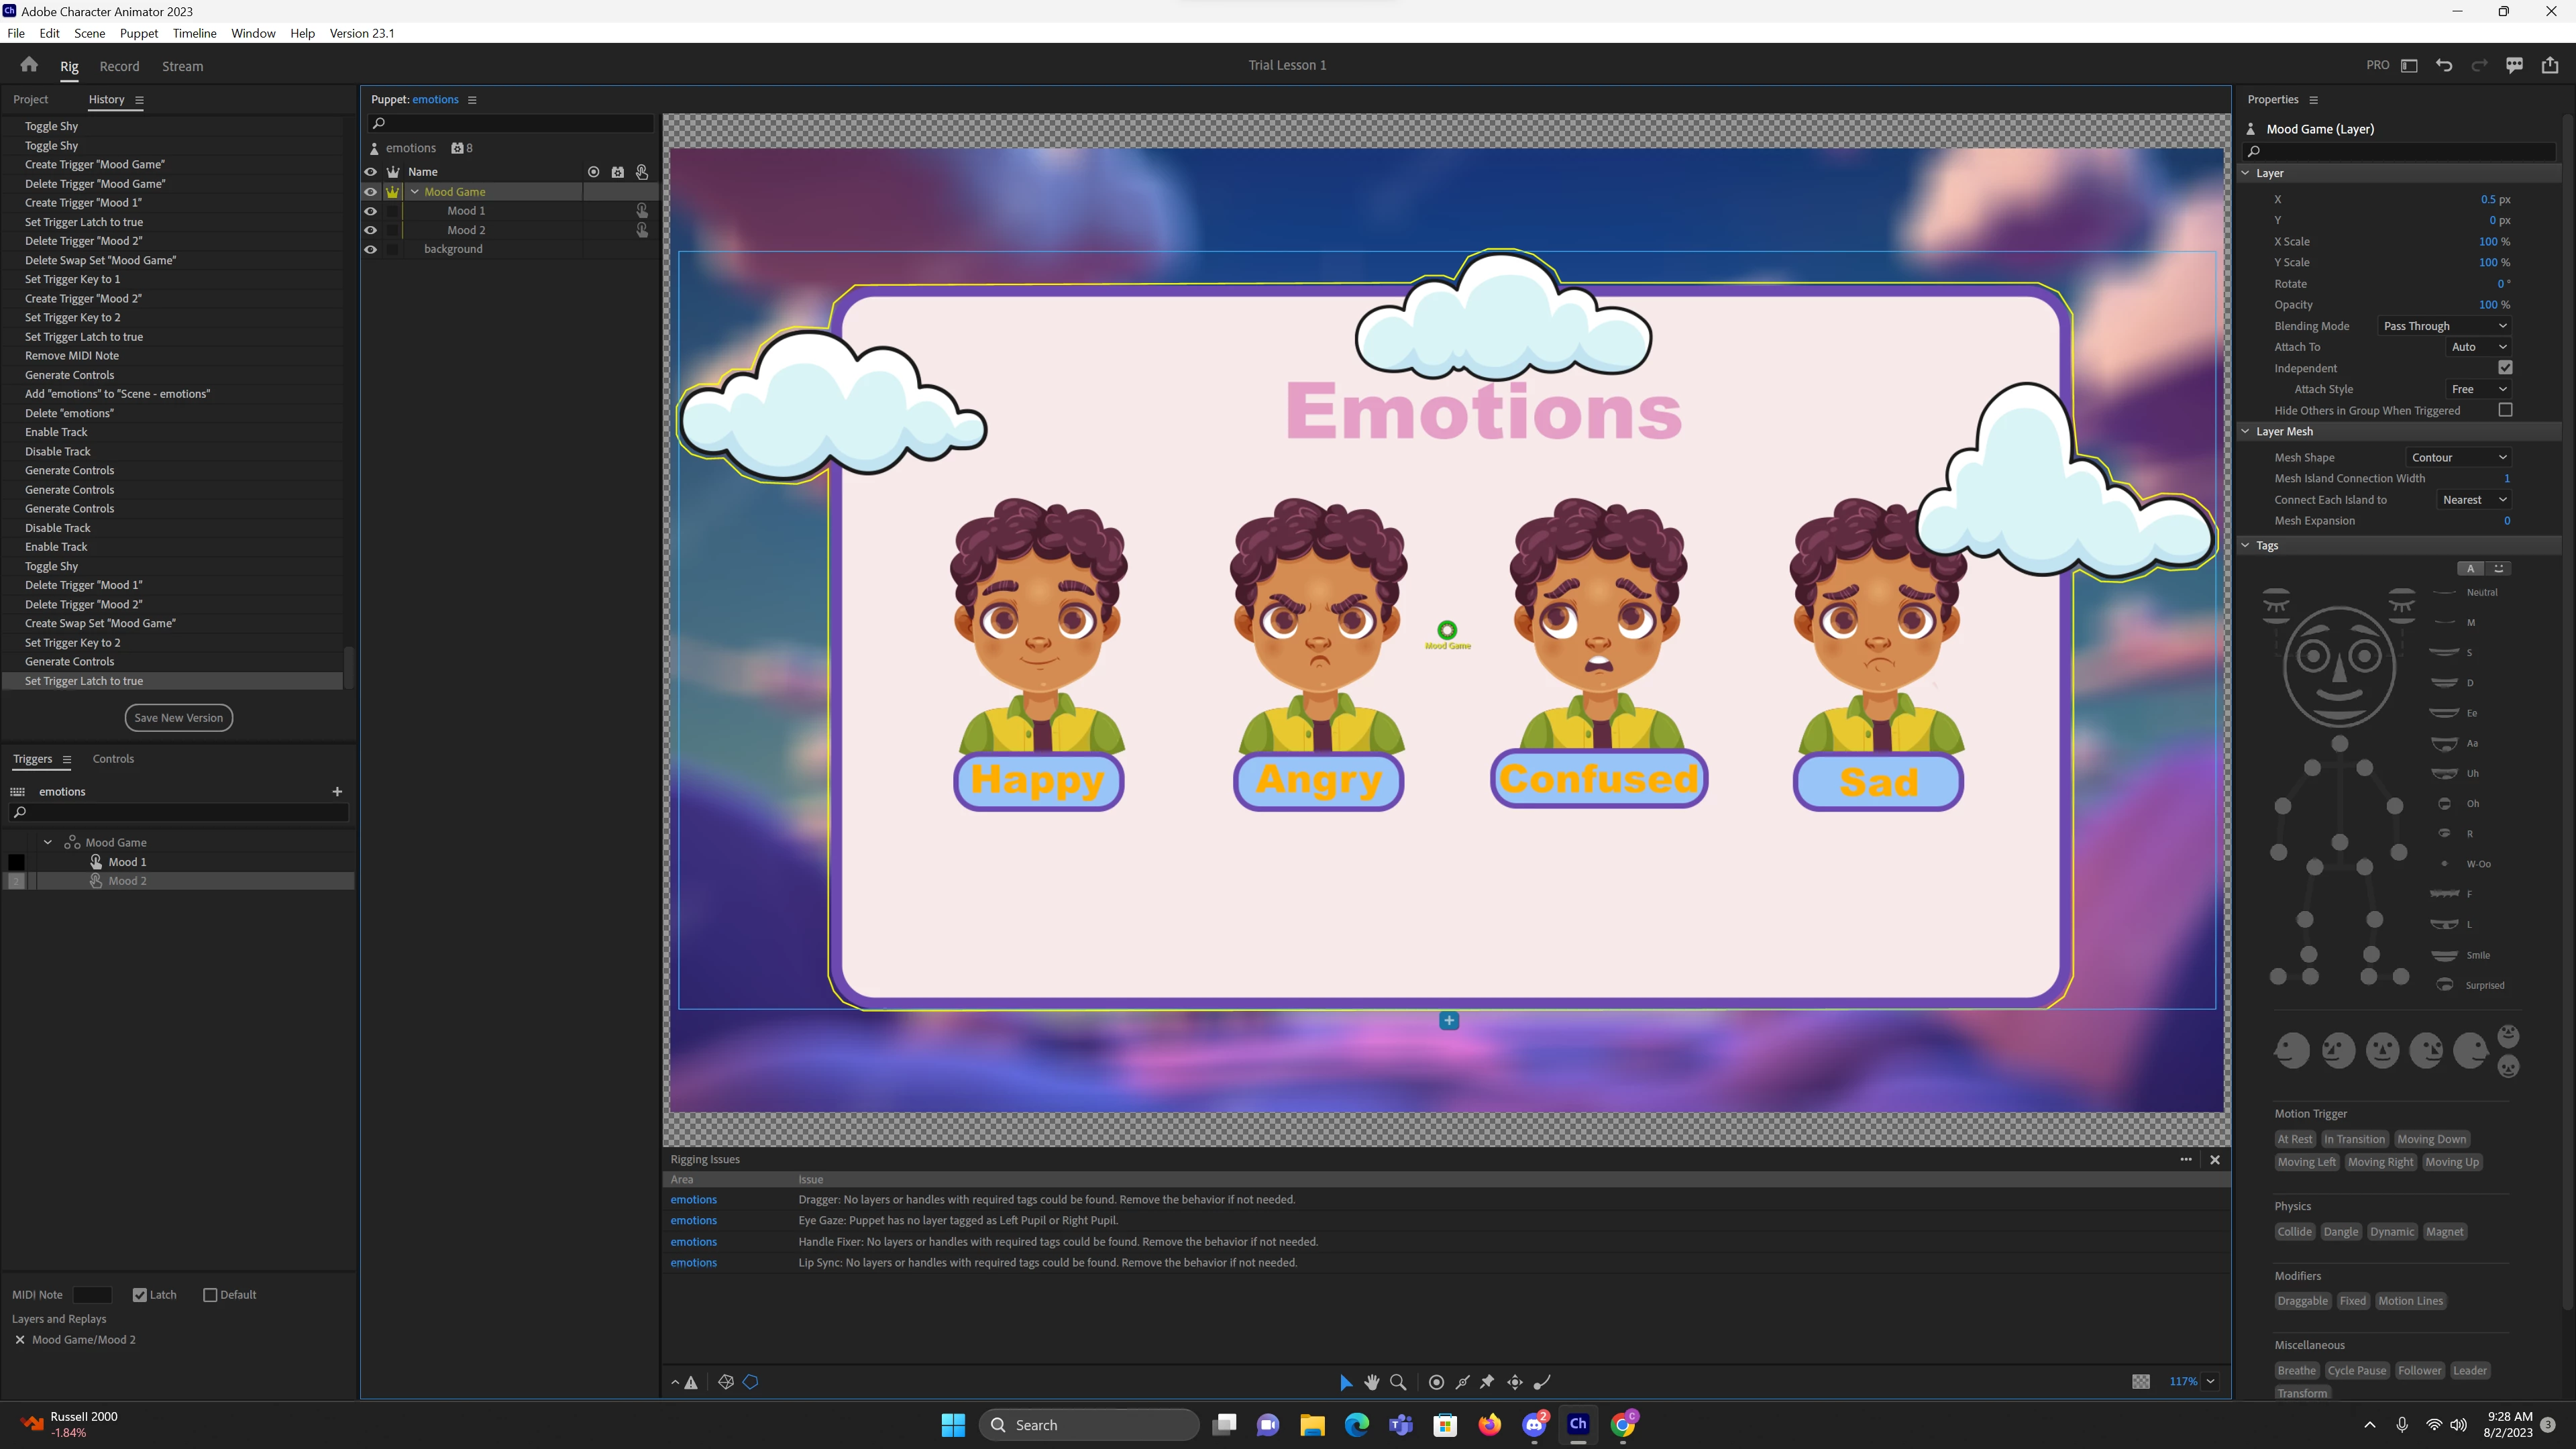Image resolution: width=2576 pixels, height=1449 pixels.
Task: Hide the background layer eye
Action: click(370, 249)
